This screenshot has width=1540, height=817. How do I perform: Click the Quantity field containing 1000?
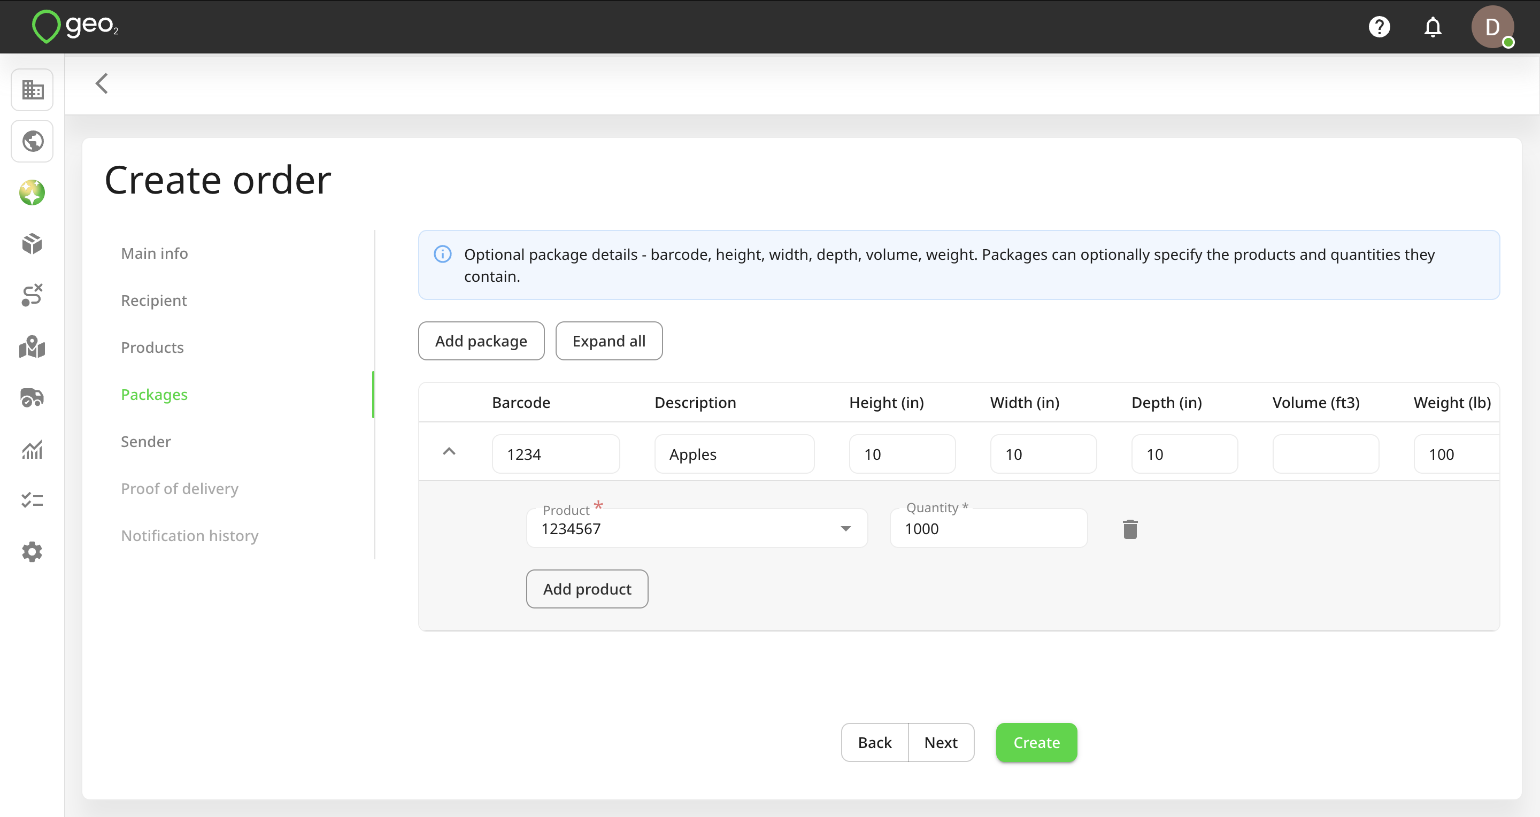coord(989,528)
